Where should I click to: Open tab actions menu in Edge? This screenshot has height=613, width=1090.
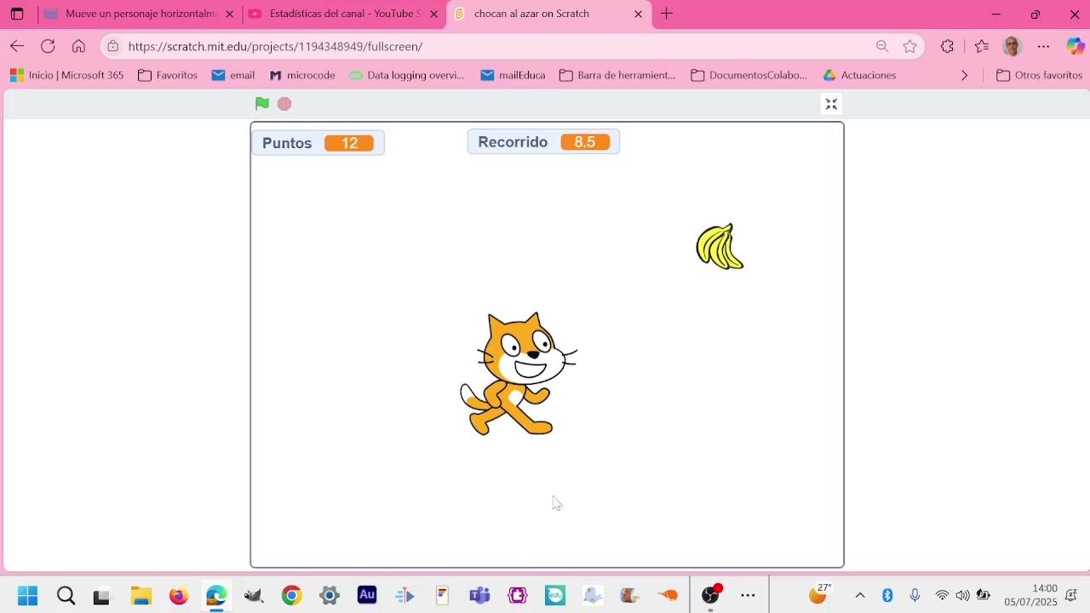point(17,14)
